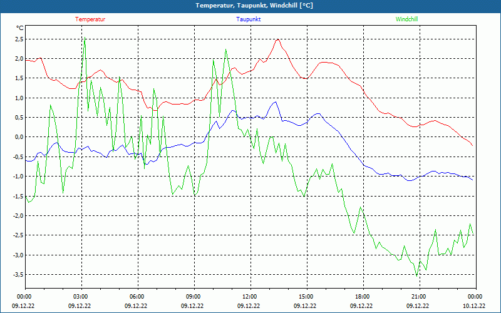Click the 10.12.22 date label
Viewport: 501px width, 313px height.
tap(474, 305)
